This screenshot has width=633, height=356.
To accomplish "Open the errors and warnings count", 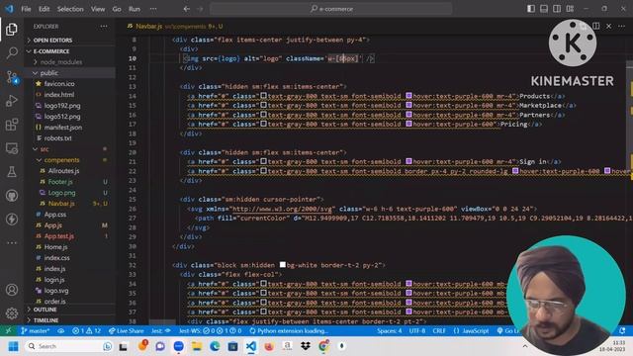I will point(86,330).
